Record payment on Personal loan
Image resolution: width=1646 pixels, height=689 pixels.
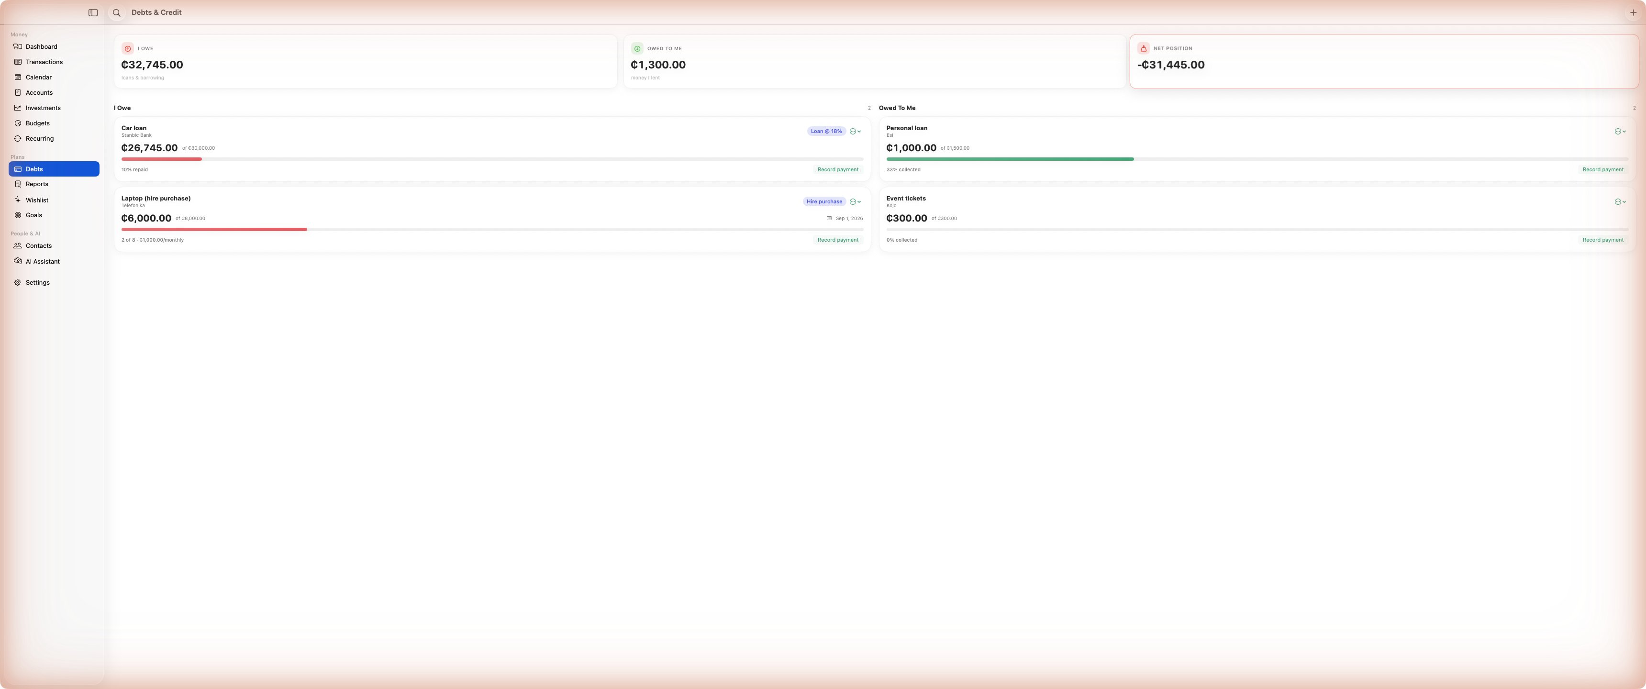point(1602,170)
